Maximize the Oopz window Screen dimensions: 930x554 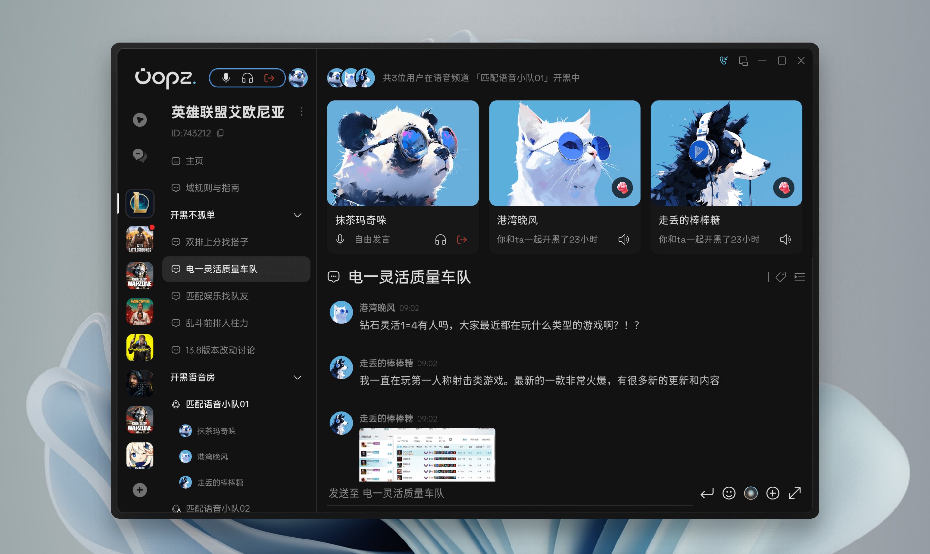pyautogui.click(x=781, y=60)
